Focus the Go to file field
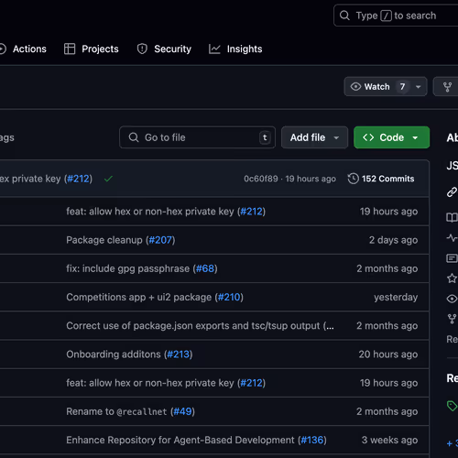Image resolution: width=458 pixels, height=458 pixels. pyautogui.click(x=198, y=137)
